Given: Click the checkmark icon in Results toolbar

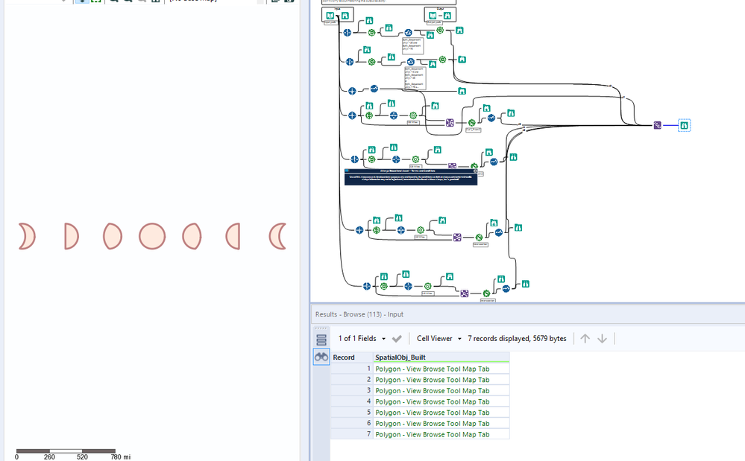Looking at the screenshot, I should (x=397, y=339).
